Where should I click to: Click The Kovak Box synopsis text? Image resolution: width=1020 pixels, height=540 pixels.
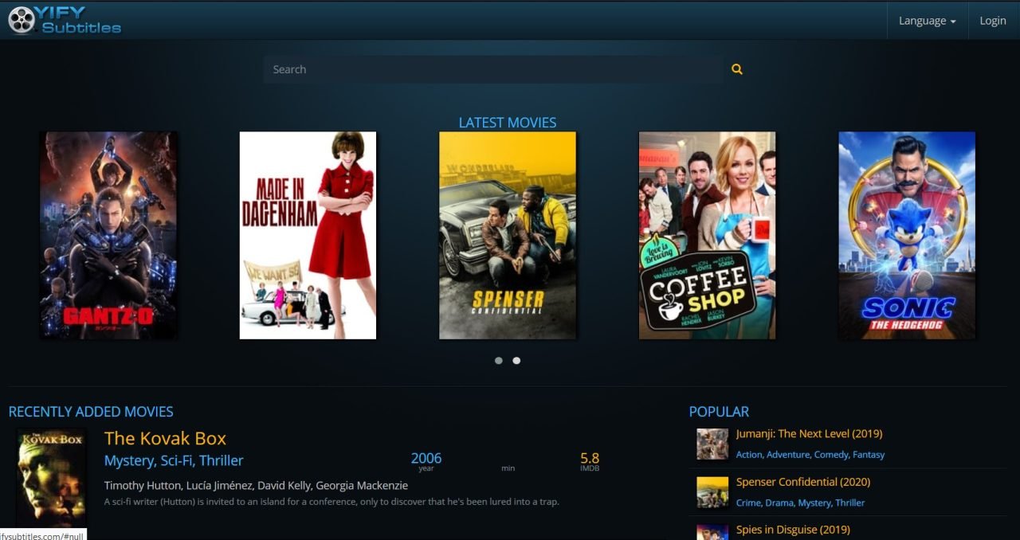(331, 502)
